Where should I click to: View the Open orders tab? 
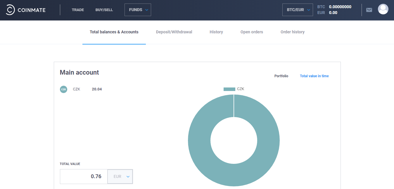252,32
